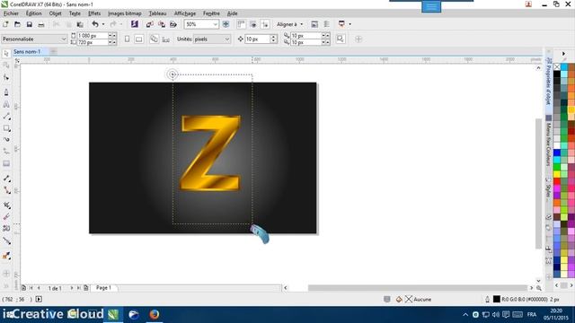Screen dimensions: 575x323
Task: Click the Export icon
Action: 162,24
